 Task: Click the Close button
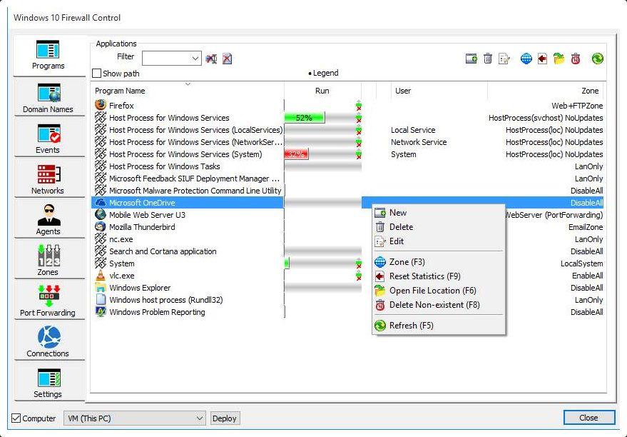588,418
